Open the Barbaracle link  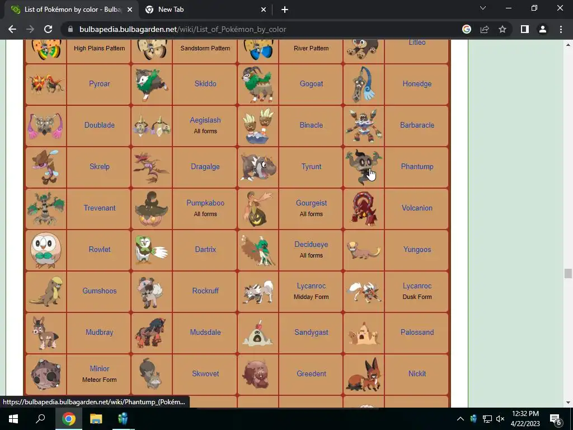(x=417, y=125)
